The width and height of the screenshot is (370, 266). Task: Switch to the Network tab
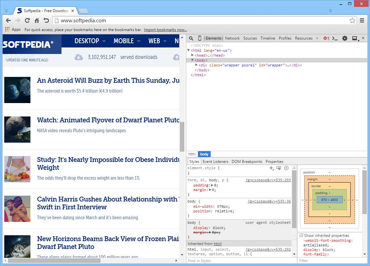(232, 38)
